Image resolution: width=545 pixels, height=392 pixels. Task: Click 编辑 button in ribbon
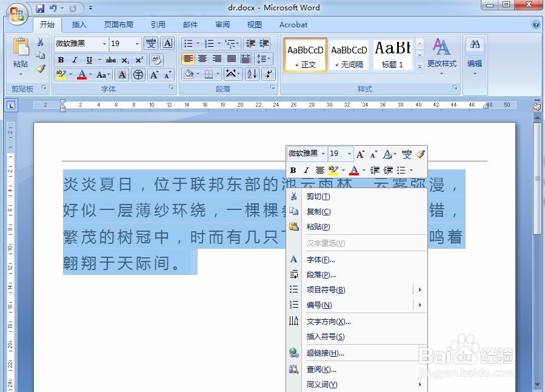[x=475, y=56]
